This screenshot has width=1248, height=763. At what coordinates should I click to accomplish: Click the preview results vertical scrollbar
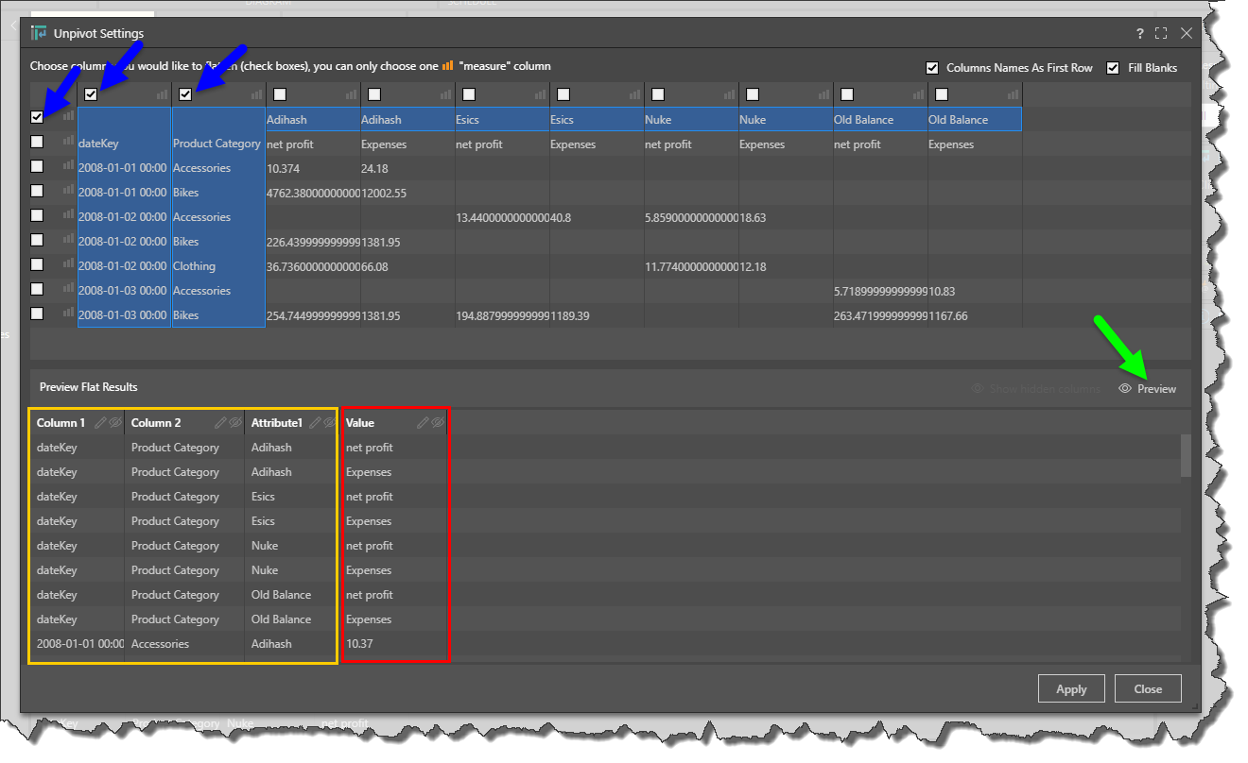(x=1186, y=456)
